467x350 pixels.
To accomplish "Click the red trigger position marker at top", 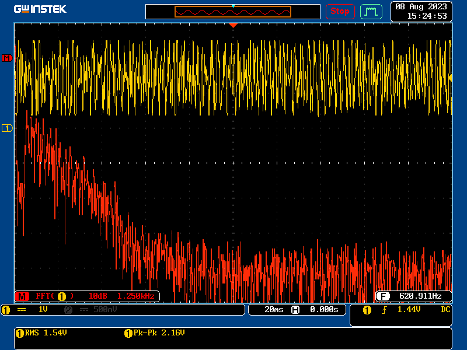I will tap(233, 26).
